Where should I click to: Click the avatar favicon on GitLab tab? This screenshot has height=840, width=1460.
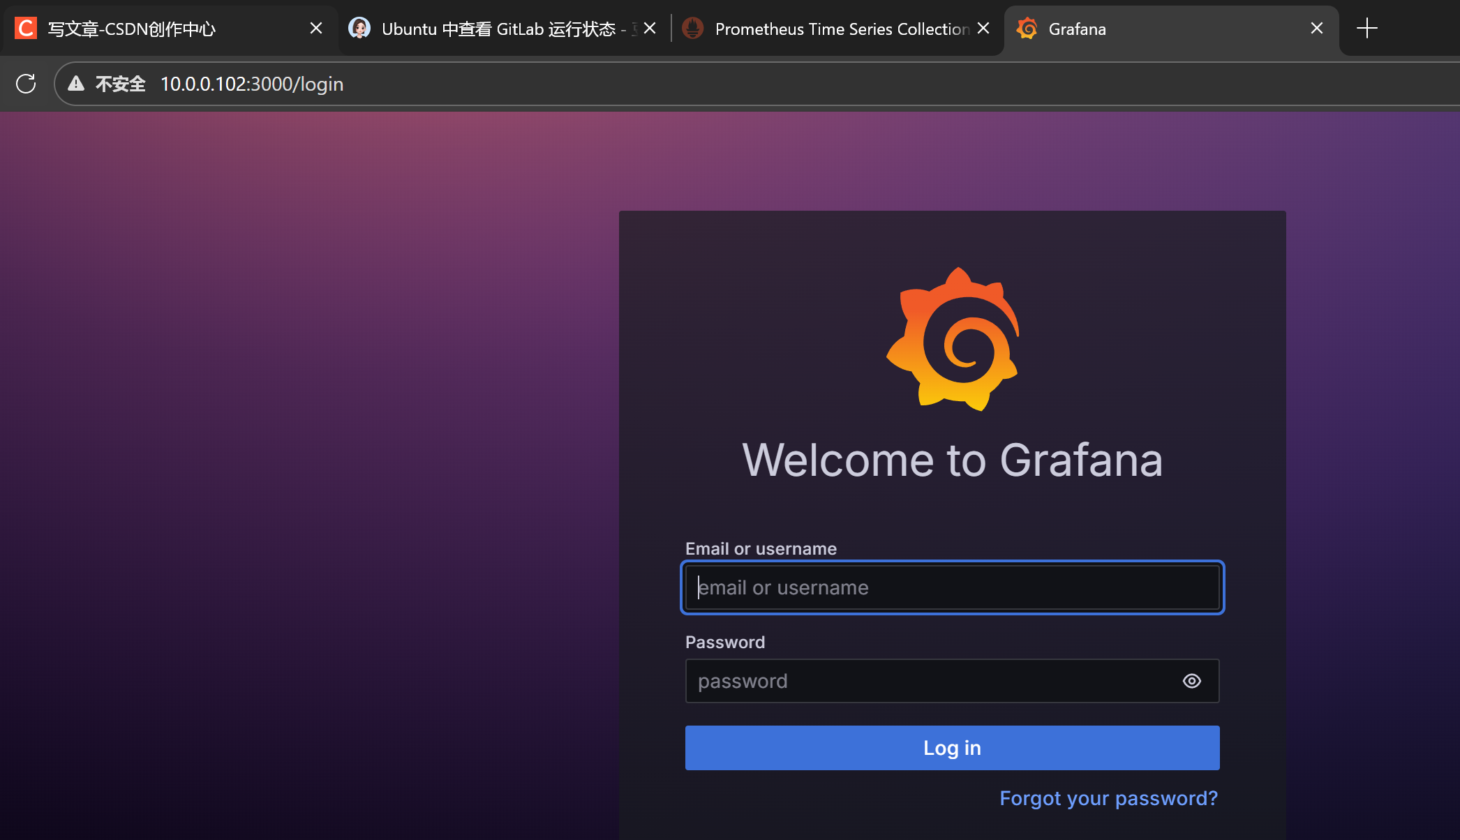(x=359, y=28)
